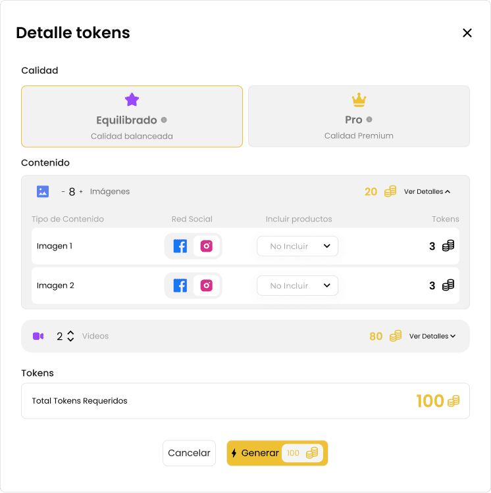The image size is (491, 493).
Task: Click the info dot beside Pro
Action: (x=369, y=120)
